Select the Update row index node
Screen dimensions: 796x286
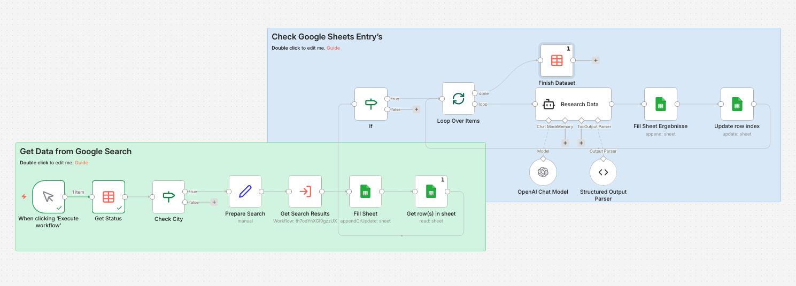click(737, 104)
